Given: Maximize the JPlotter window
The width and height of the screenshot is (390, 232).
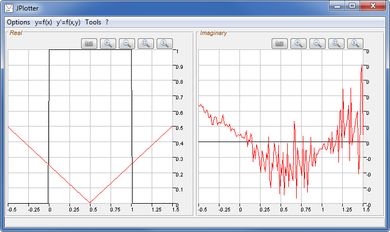Looking at the screenshot, I should click(x=352, y=6).
